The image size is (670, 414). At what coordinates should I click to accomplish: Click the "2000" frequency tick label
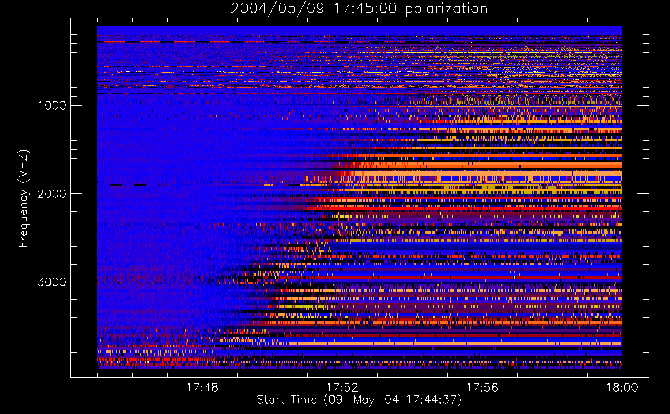click(x=52, y=194)
